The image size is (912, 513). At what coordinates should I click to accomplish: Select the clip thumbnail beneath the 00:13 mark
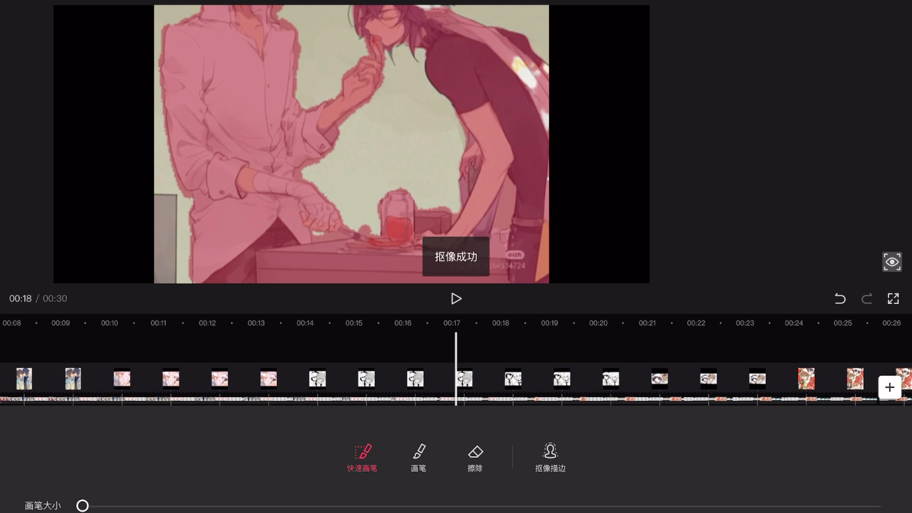tap(269, 379)
